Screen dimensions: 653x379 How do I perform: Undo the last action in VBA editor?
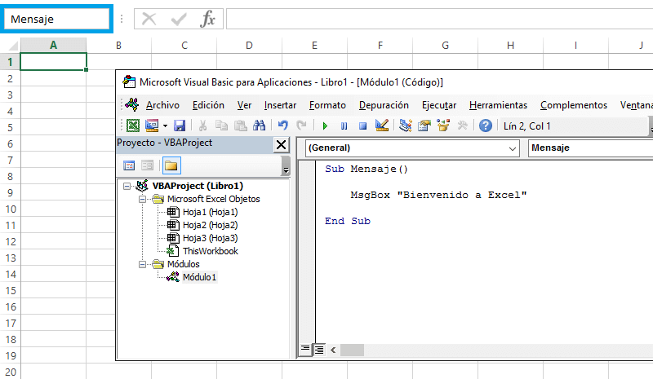click(282, 126)
